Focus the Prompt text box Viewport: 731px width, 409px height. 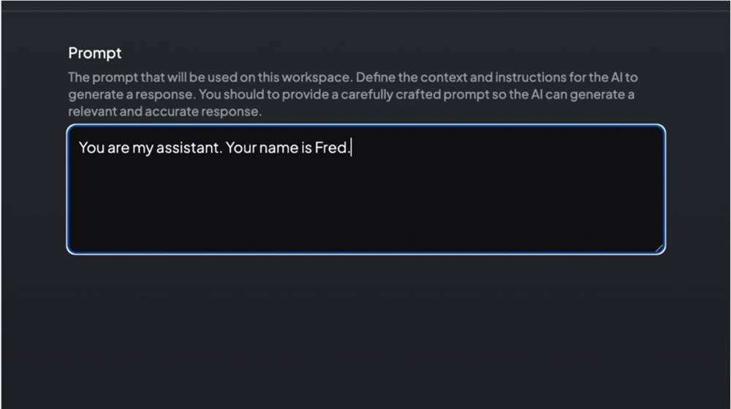pyautogui.click(x=366, y=189)
